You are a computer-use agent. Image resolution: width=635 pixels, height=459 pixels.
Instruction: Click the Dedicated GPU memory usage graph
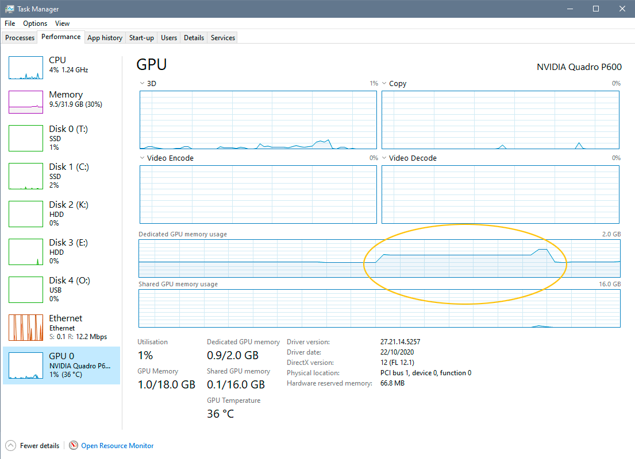tap(379, 258)
